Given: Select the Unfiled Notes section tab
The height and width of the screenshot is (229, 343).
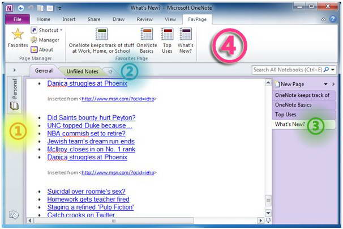Looking at the screenshot, I should 82,71.
